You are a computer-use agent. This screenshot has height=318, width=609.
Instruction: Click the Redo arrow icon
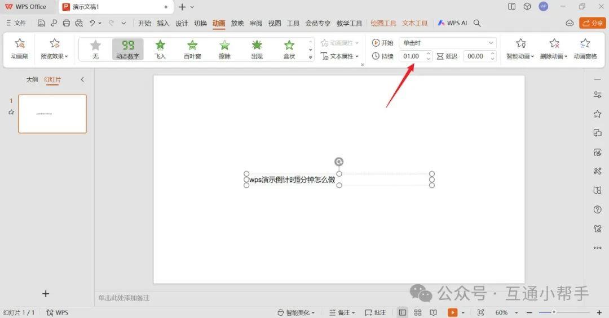(x=111, y=23)
